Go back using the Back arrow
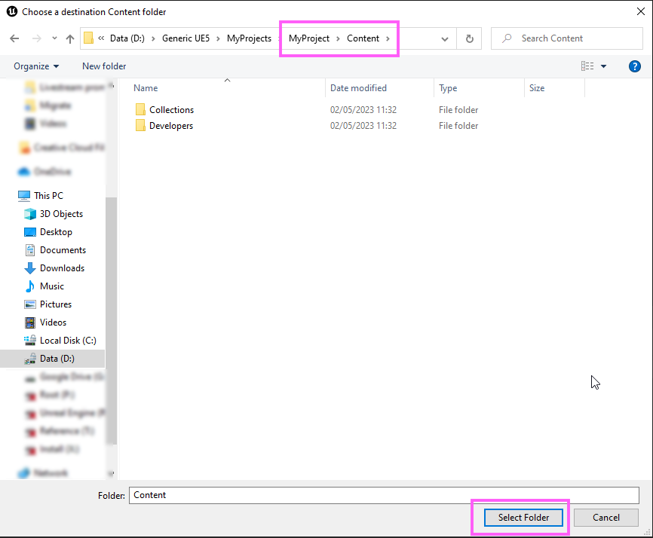 point(14,38)
